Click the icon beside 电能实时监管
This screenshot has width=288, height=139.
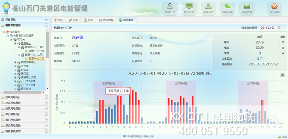tap(3, 25)
